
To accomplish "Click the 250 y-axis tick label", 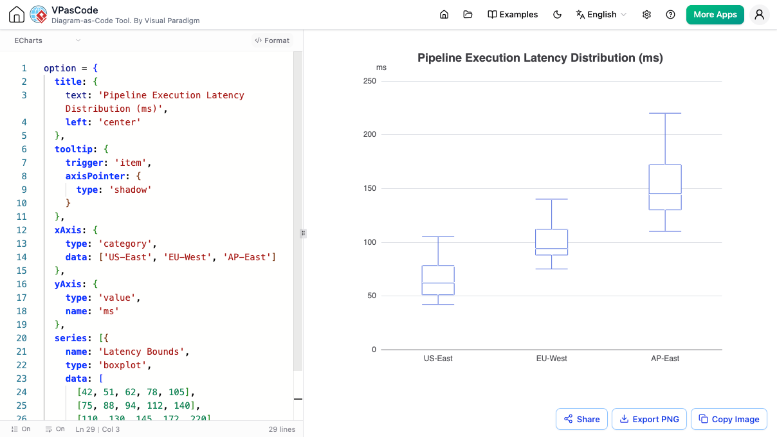I will (369, 81).
